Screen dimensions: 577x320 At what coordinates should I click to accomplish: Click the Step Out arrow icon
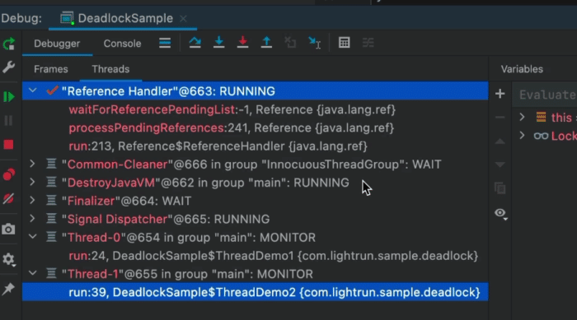coord(266,43)
